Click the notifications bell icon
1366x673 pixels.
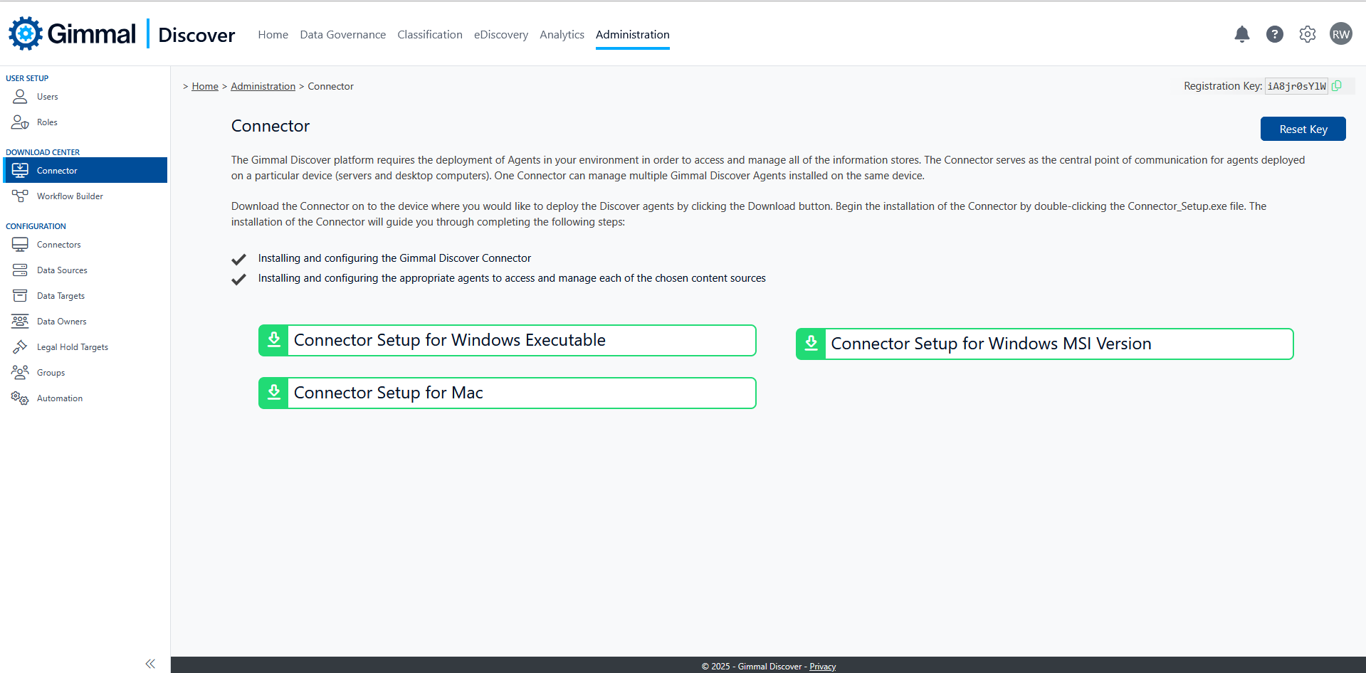point(1241,34)
